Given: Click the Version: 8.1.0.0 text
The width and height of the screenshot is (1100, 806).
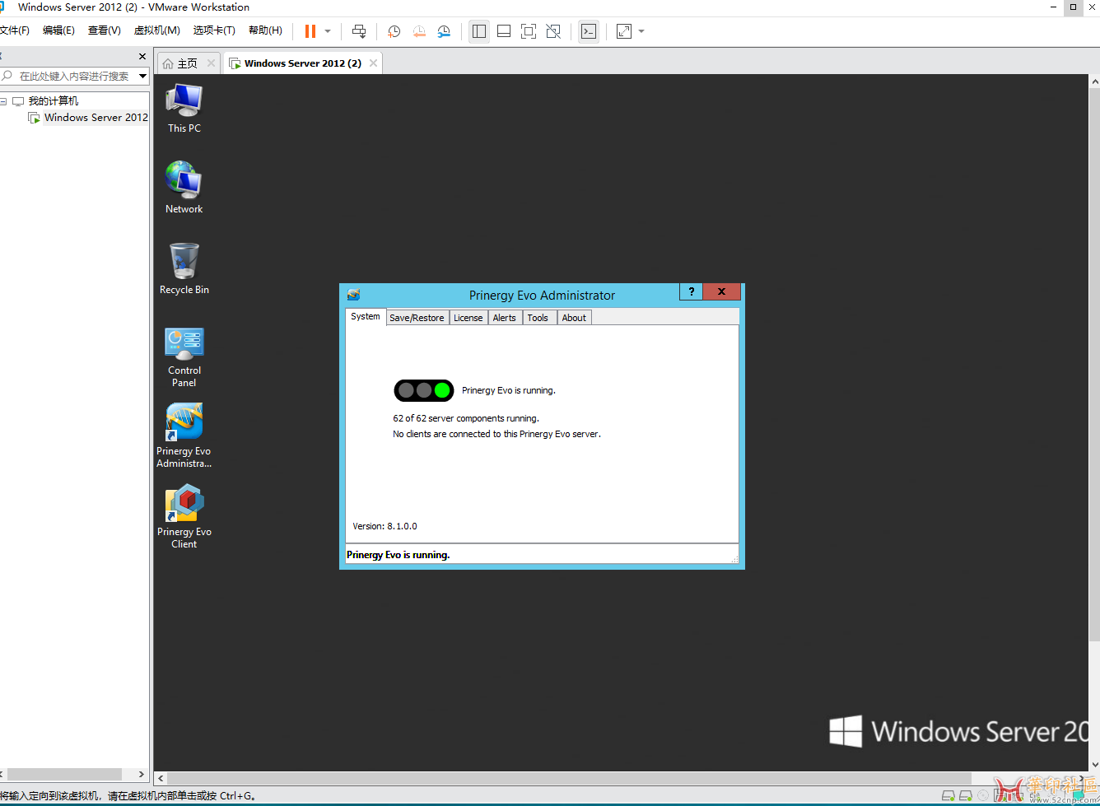Looking at the screenshot, I should tap(385, 526).
